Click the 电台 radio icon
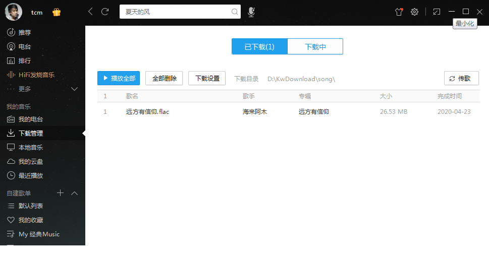The height and width of the screenshot is (257, 489). coord(11,47)
